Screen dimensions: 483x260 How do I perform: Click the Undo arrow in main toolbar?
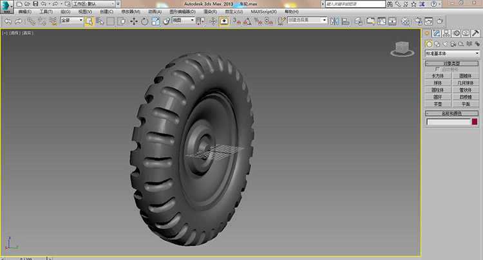click(7, 21)
